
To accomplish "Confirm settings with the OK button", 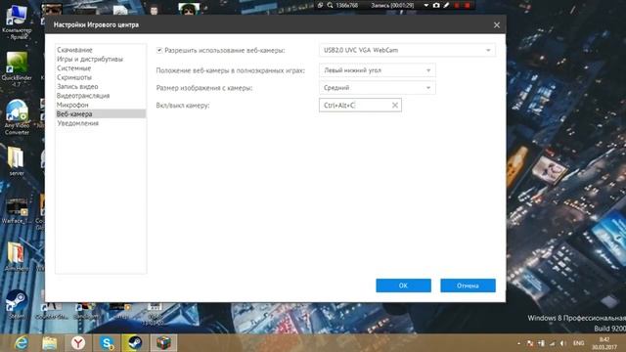I will tap(403, 286).
